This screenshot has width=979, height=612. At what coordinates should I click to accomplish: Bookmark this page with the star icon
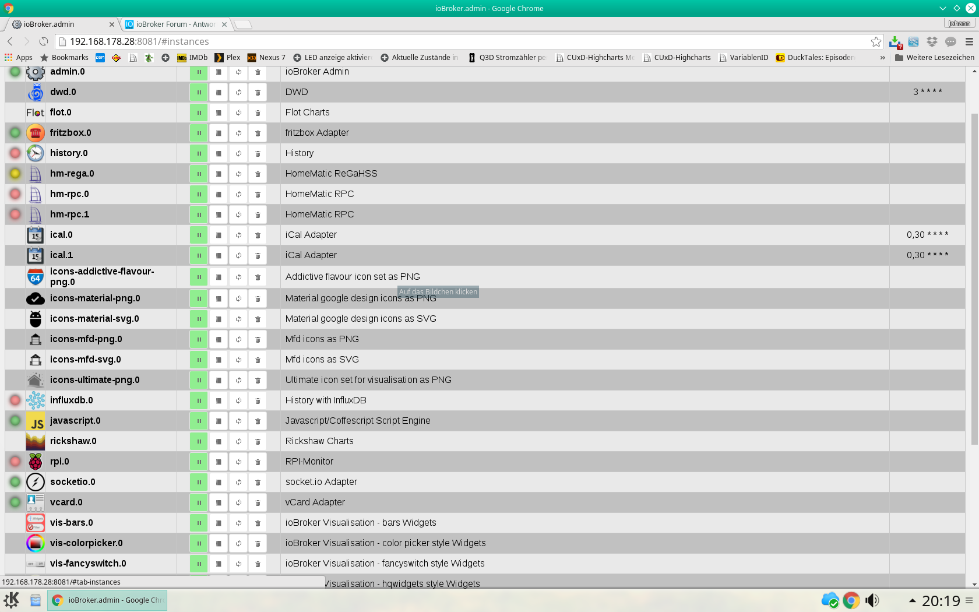[x=876, y=41]
